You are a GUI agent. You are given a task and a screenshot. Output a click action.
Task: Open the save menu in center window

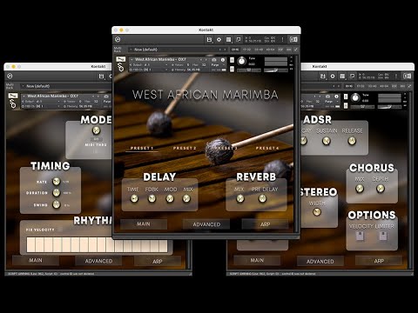[209, 40]
